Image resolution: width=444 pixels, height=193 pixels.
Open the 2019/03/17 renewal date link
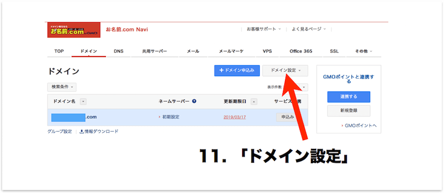[234, 117]
